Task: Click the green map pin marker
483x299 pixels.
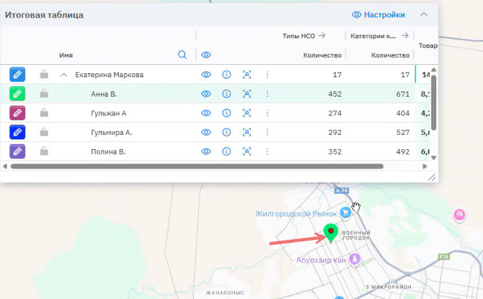Action: (331, 232)
